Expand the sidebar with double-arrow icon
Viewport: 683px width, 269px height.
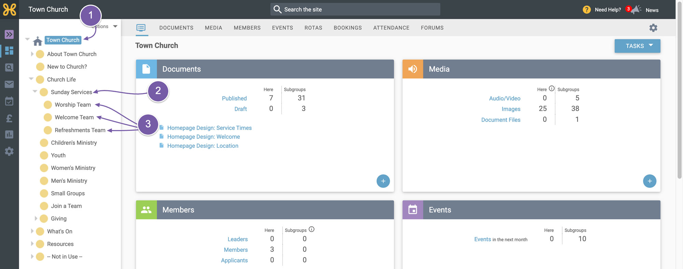9,34
